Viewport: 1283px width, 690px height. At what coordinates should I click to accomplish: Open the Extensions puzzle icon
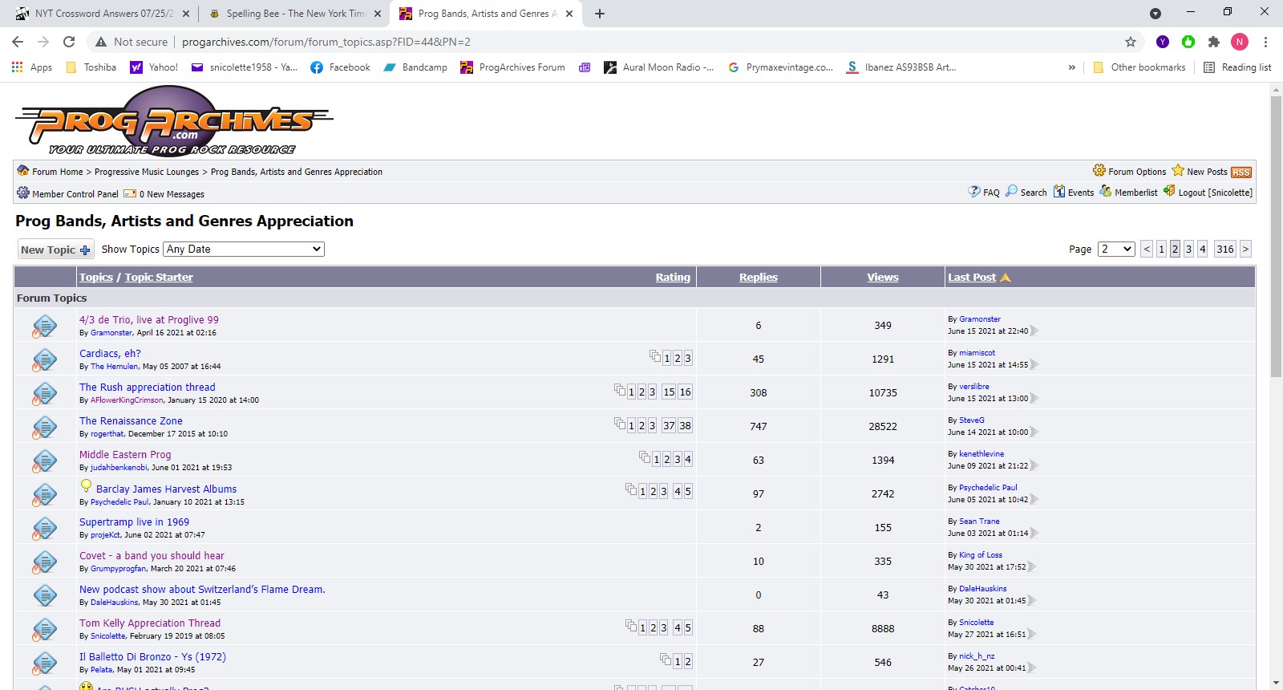(x=1214, y=42)
